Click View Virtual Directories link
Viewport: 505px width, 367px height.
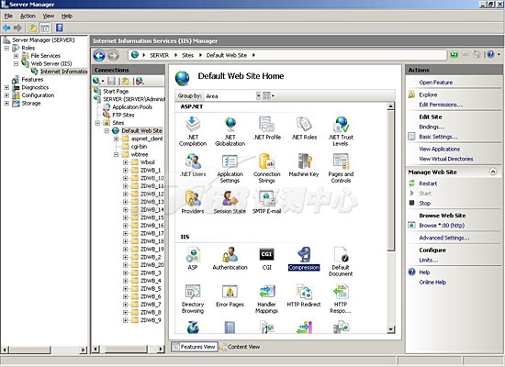point(445,159)
